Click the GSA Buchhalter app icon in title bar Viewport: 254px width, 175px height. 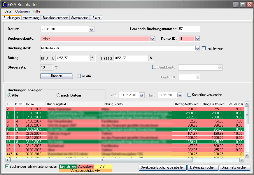[4, 4]
